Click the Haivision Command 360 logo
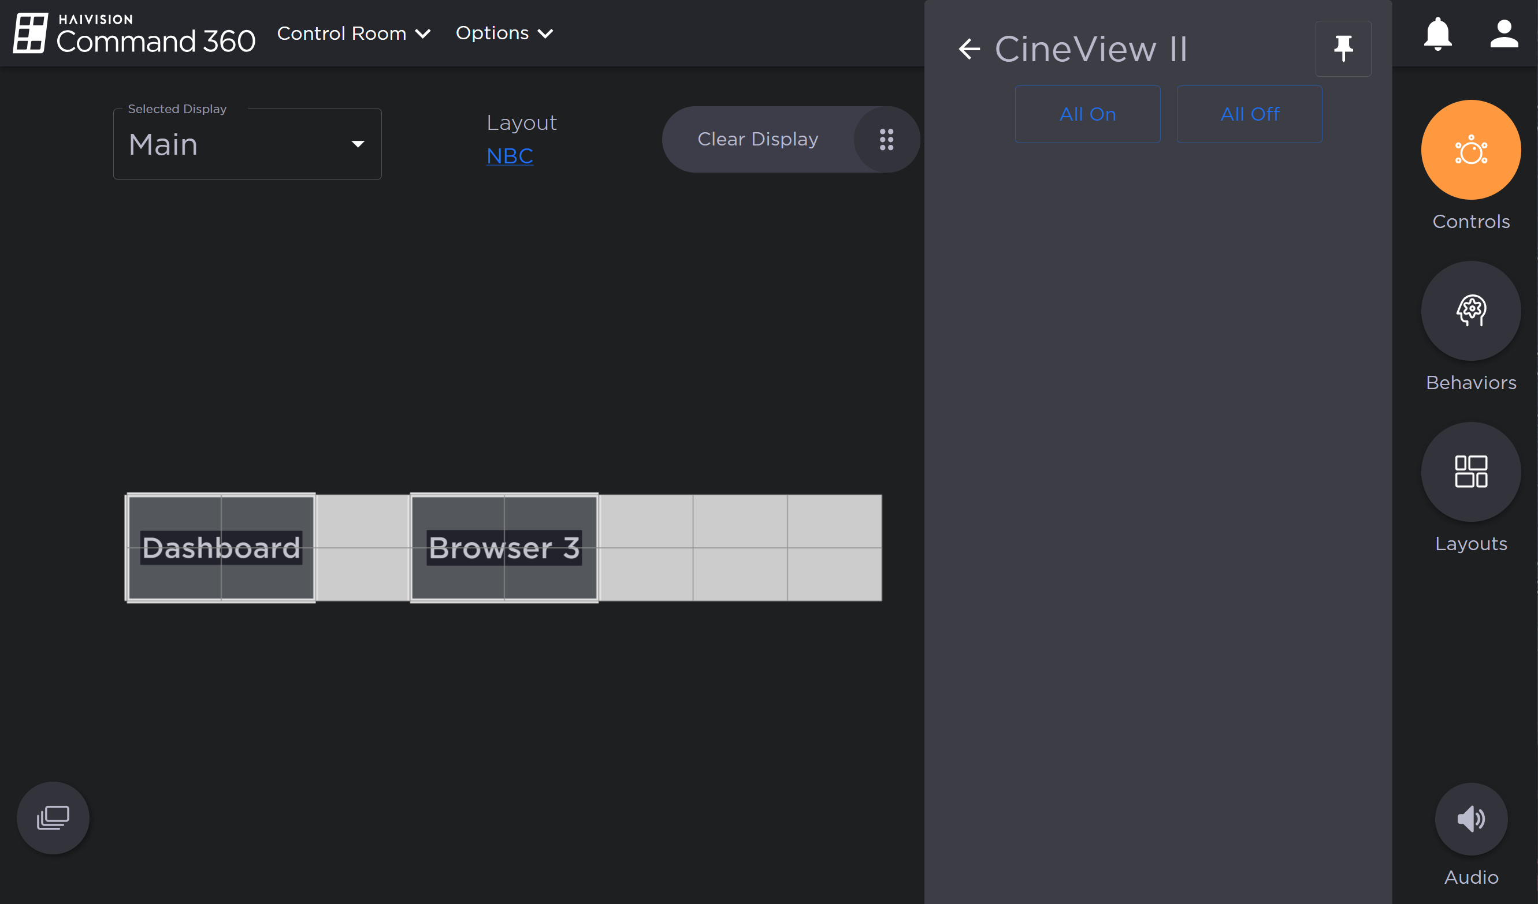Screen dimensions: 1538x904 pyautogui.click(x=133, y=33)
